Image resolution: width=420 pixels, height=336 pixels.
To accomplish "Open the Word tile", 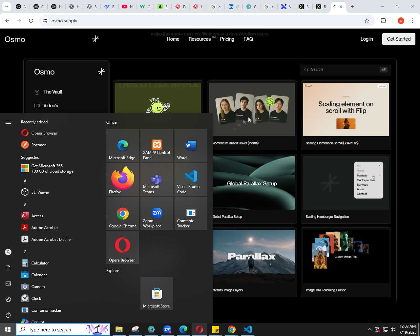I will click(191, 145).
